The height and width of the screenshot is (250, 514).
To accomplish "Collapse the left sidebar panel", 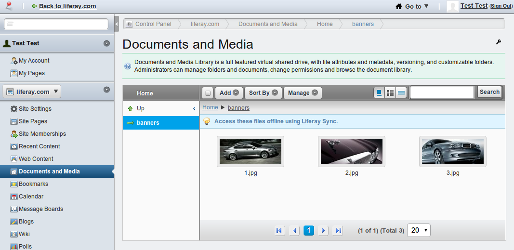I will click(x=117, y=24).
